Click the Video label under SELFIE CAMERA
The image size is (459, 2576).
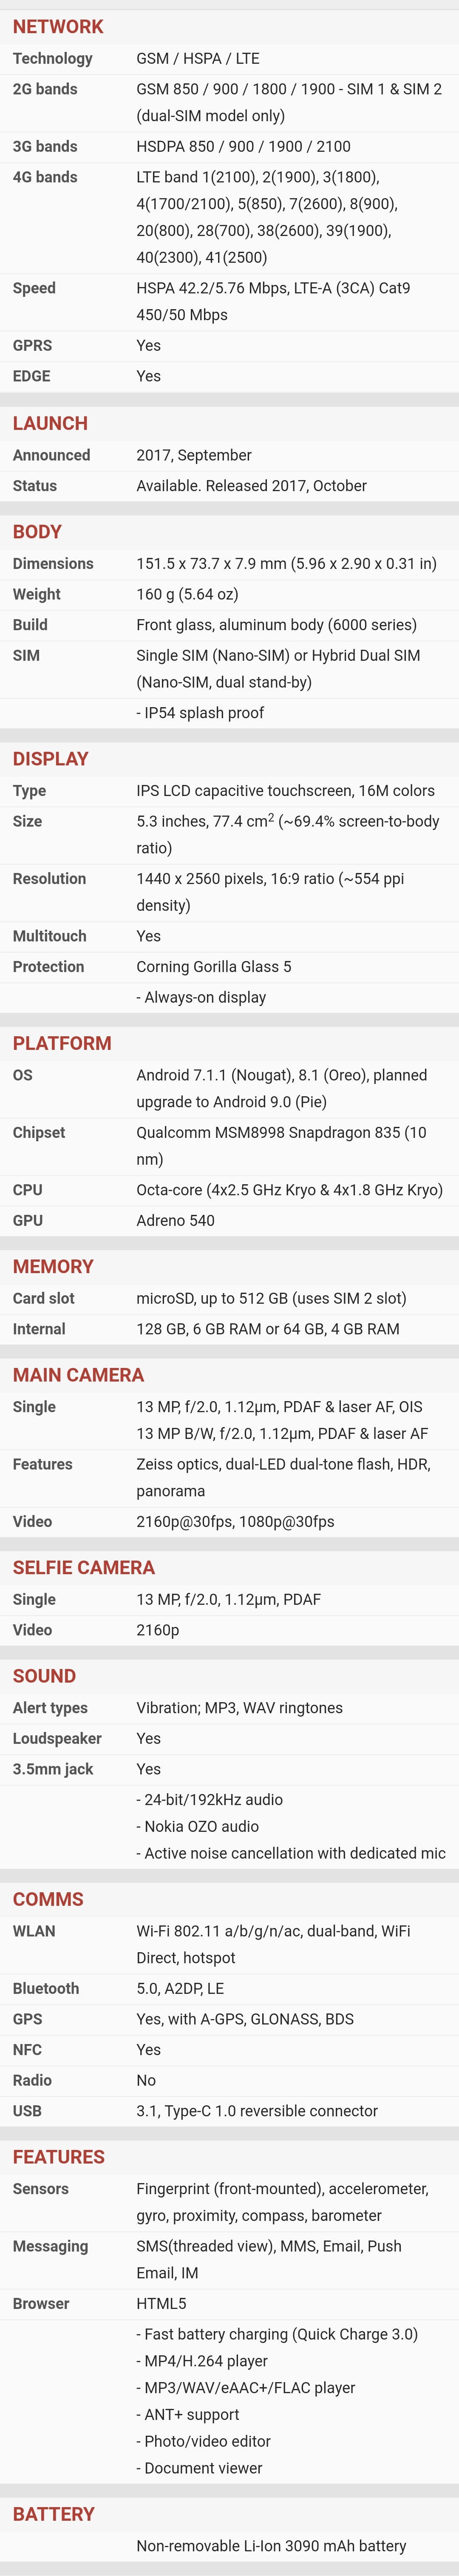(x=32, y=1630)
